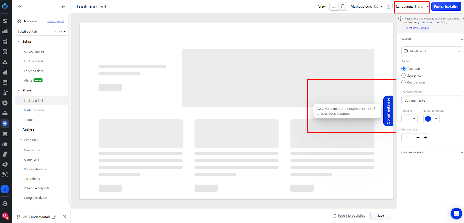The height and width of the screenshot is (223, 464).
Task: Switch to mobile view icon
Action: [x=342, y=6]
